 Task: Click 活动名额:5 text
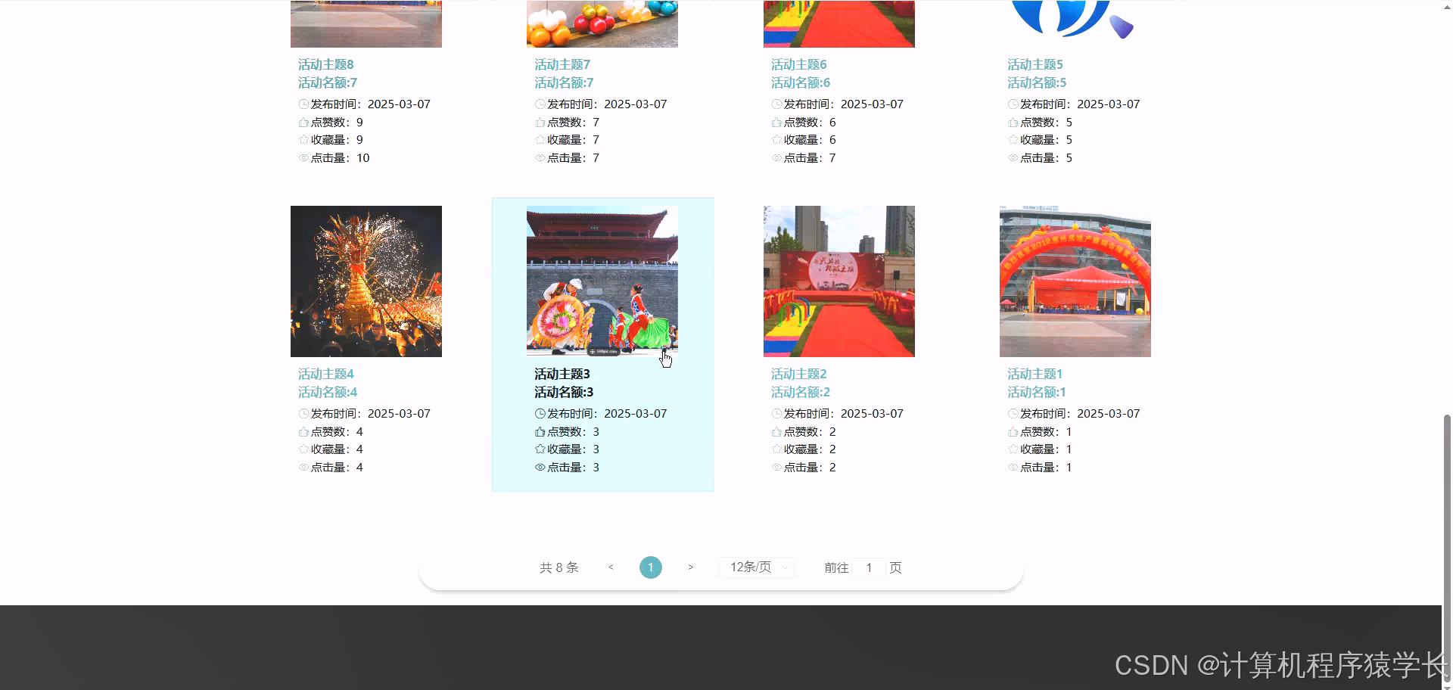click(x=1037, y=82)
